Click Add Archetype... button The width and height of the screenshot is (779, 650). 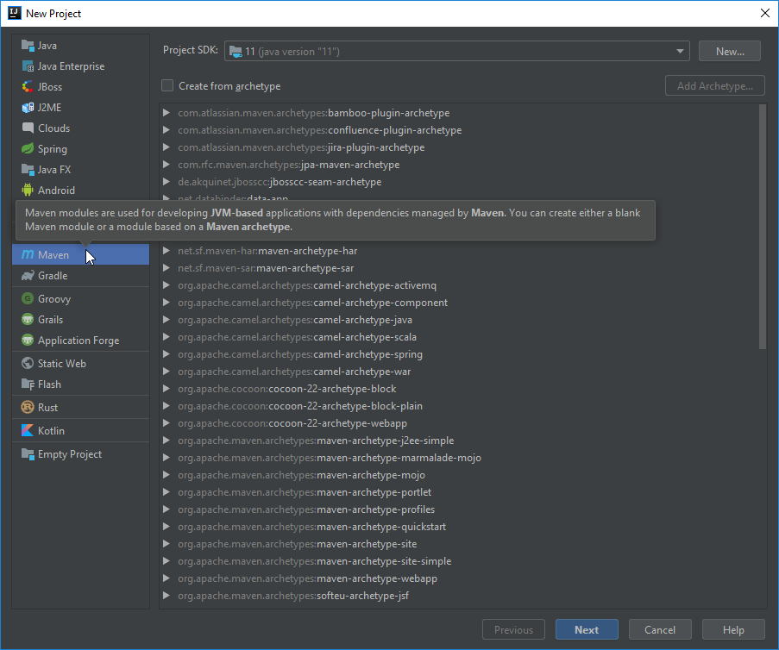point(714,86)
